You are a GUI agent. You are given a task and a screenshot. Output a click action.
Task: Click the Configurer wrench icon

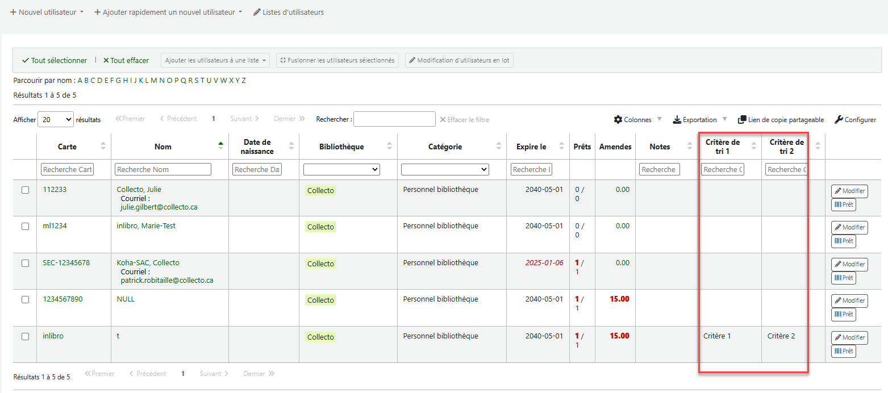839,120
